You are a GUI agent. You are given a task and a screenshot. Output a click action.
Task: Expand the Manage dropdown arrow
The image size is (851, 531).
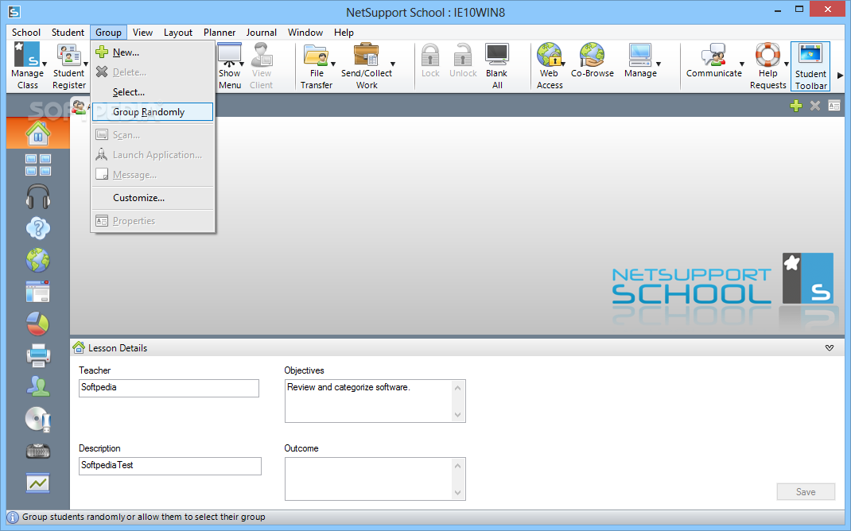click(659, 64)
